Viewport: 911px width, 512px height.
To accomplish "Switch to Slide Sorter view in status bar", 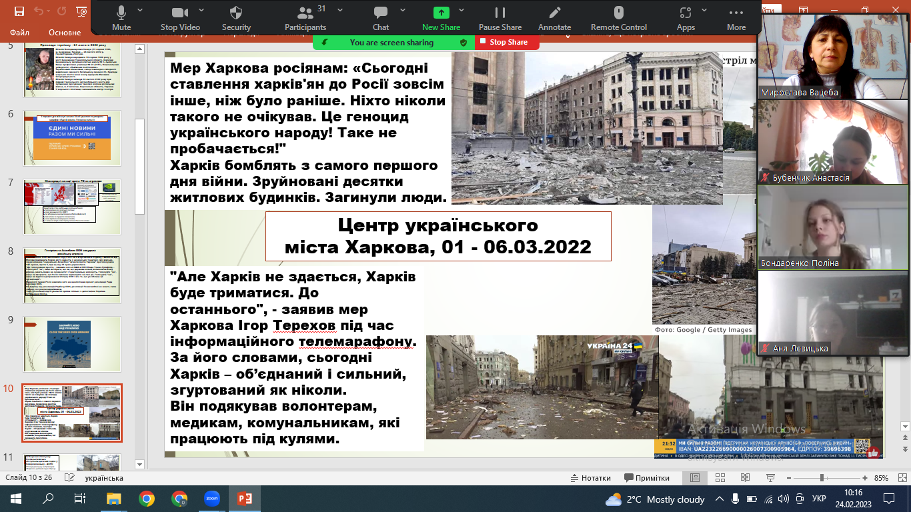I will pos(720,478).
